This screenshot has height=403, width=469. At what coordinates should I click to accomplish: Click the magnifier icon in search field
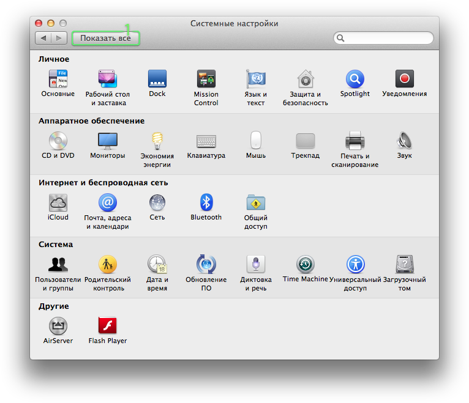(x=340, y=38)
